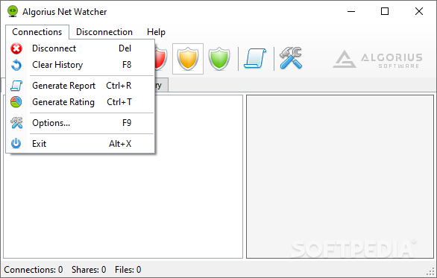Viewport: 437px width, 278px height.
Task: Click the yellow shield toolbar icon
Action: [x=188, y=59]
